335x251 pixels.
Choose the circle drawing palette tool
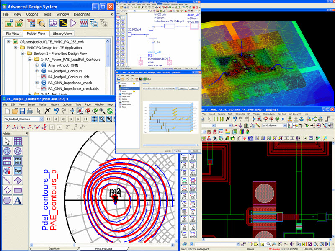tap(7, 200)
